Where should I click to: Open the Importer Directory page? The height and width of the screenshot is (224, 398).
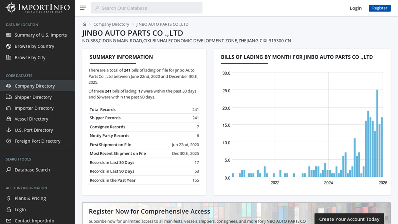pyautogui.click(x=34, y=108)
